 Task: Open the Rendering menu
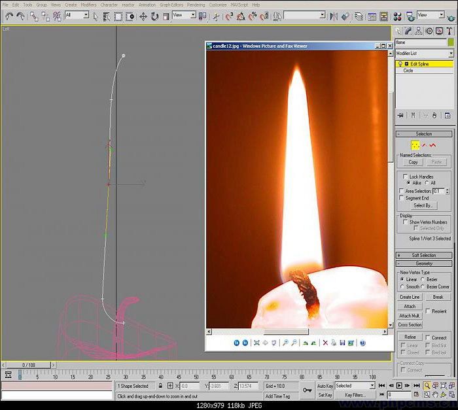click(x=196, y=5)
